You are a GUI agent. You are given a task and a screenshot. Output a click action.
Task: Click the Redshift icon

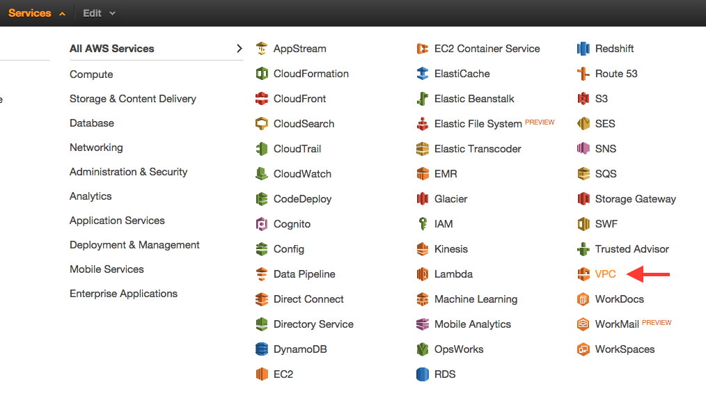(583, 49)
